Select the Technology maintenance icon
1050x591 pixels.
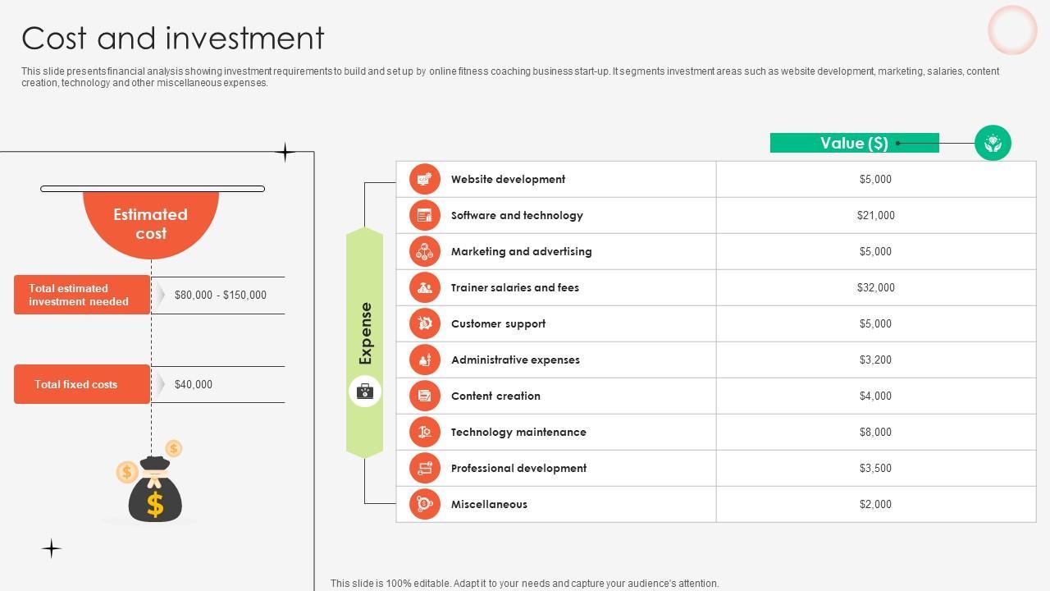pos(424,432)
